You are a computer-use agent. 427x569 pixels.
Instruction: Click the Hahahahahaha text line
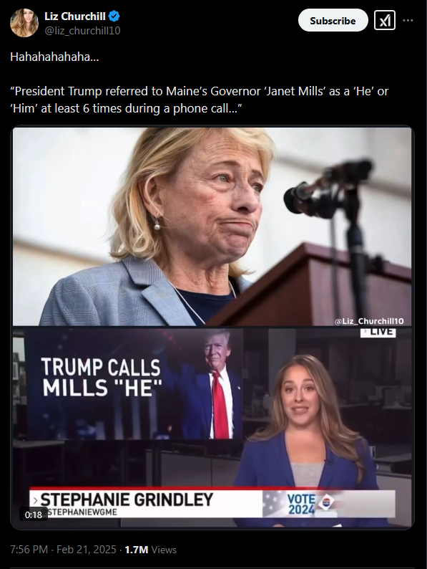54,57
